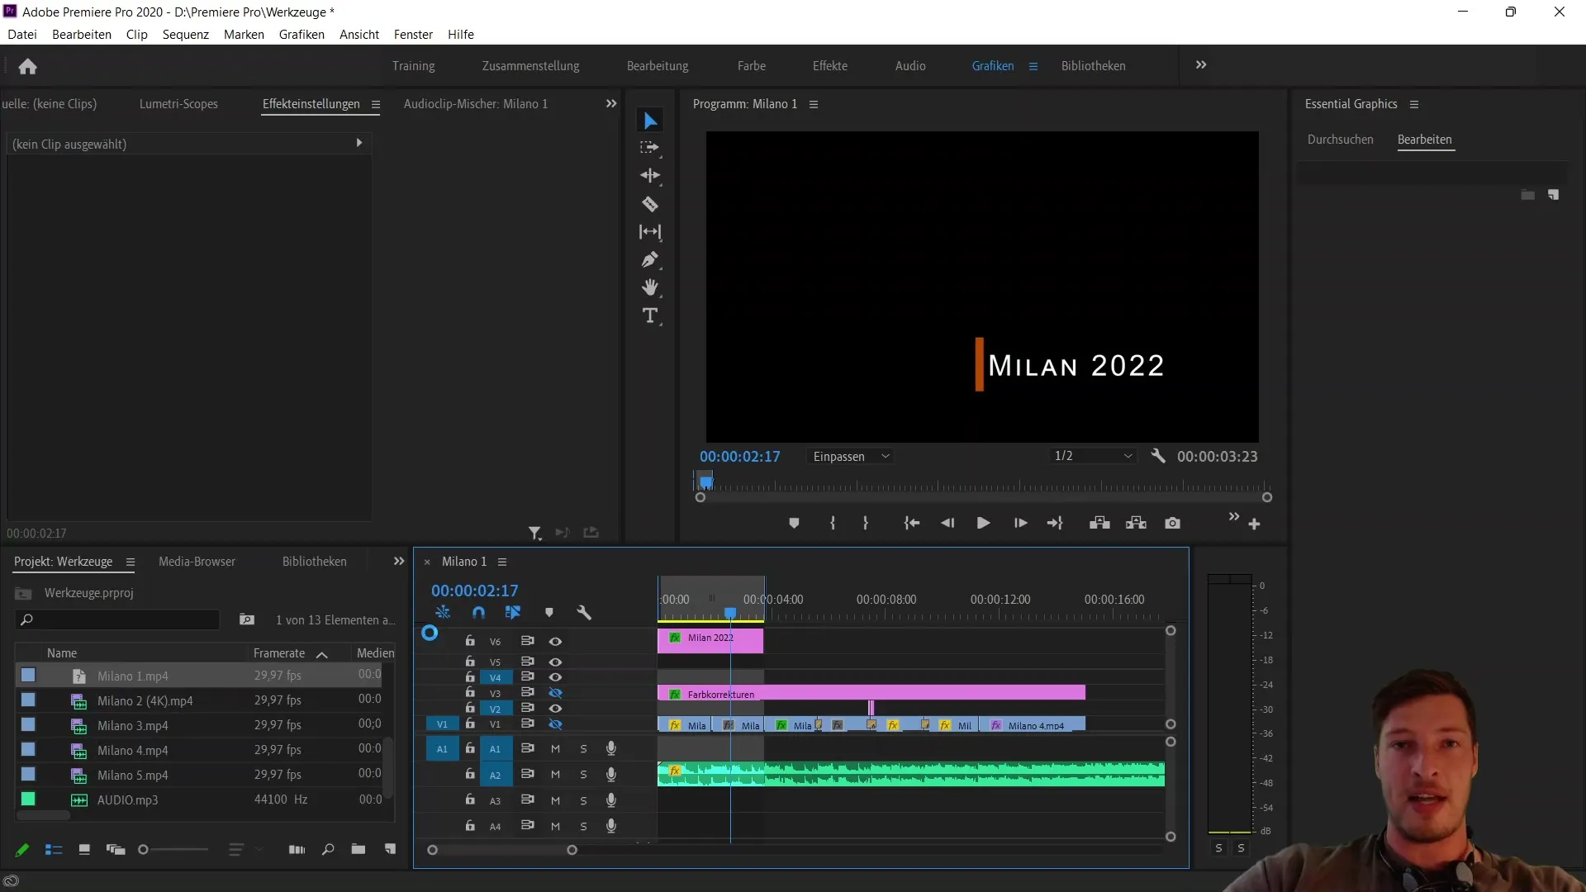Show the hidden V3 track
The height and width of the screenshot is (892, 1586).
point(555,693)
